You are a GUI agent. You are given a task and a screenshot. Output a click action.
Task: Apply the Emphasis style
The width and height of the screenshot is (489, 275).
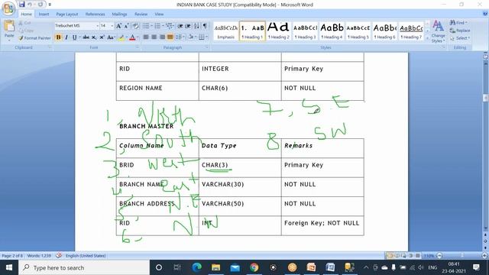tap(226, 31)
